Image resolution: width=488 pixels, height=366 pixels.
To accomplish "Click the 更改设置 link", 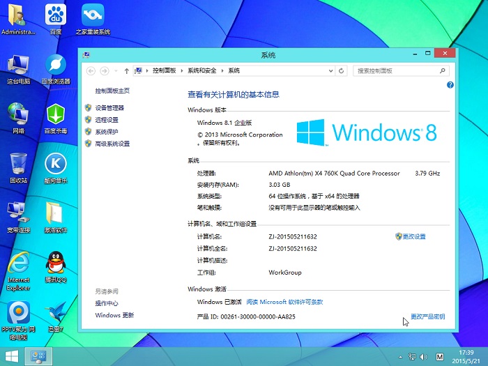I will [x=414, y=236].
